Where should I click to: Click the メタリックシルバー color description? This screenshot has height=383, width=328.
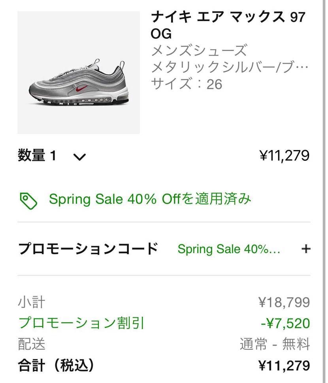click(x=230, y=67)
